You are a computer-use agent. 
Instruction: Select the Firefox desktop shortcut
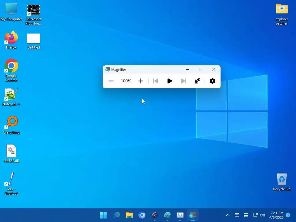point(11,40)
